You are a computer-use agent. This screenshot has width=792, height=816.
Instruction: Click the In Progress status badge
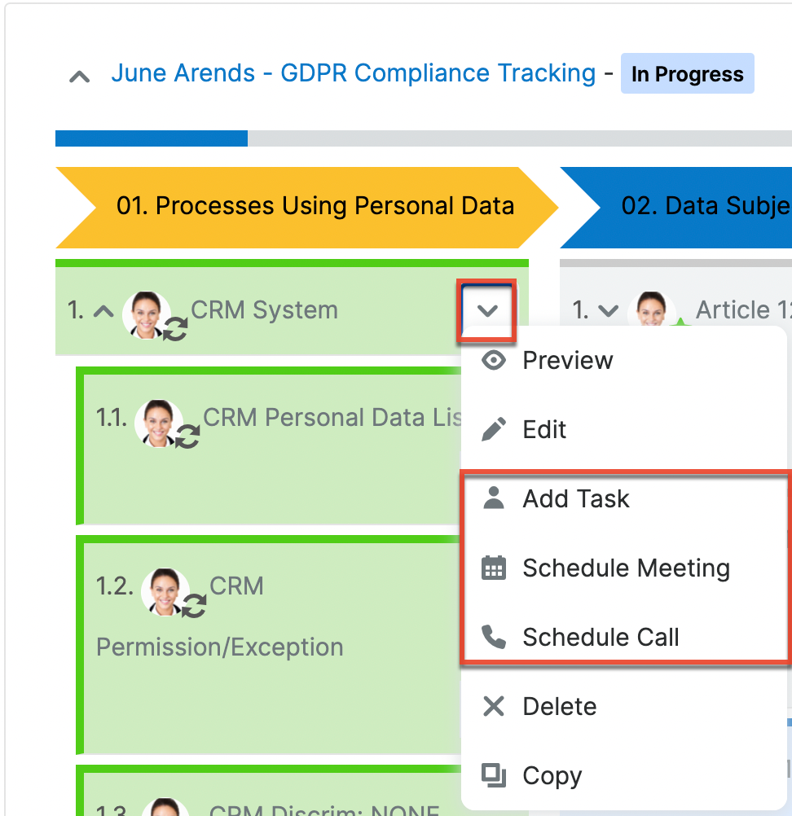(687, 74)
